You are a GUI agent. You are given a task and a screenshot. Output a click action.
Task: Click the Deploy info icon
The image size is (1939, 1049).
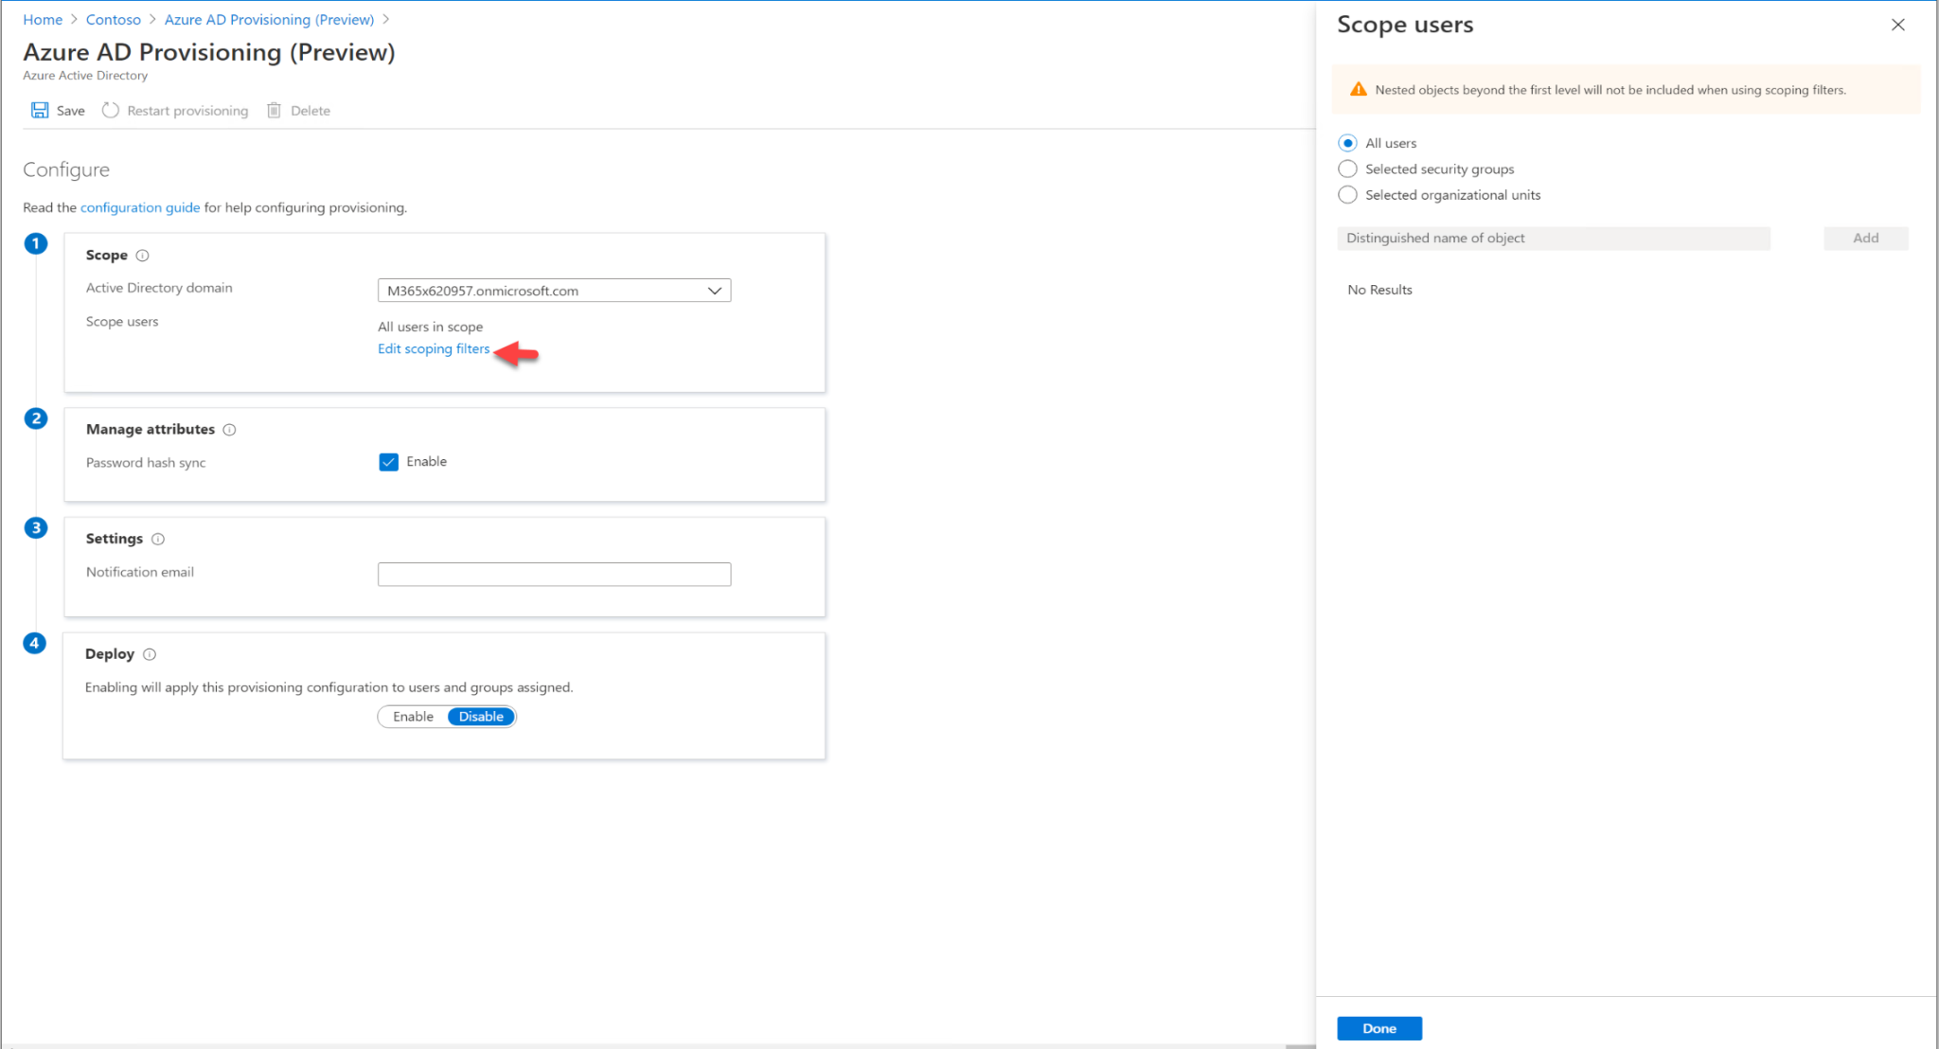tap(150, 653)
